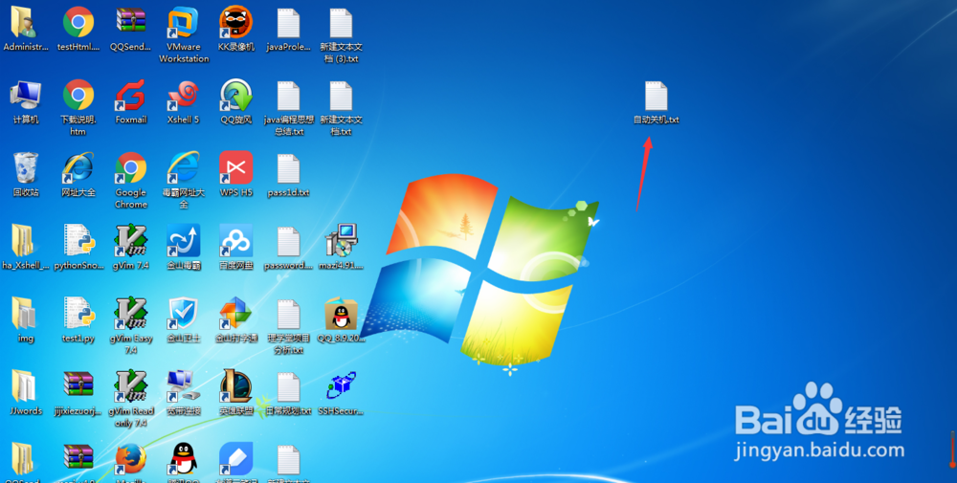Select the ha_Xshell_... folder

coord(26,248)
